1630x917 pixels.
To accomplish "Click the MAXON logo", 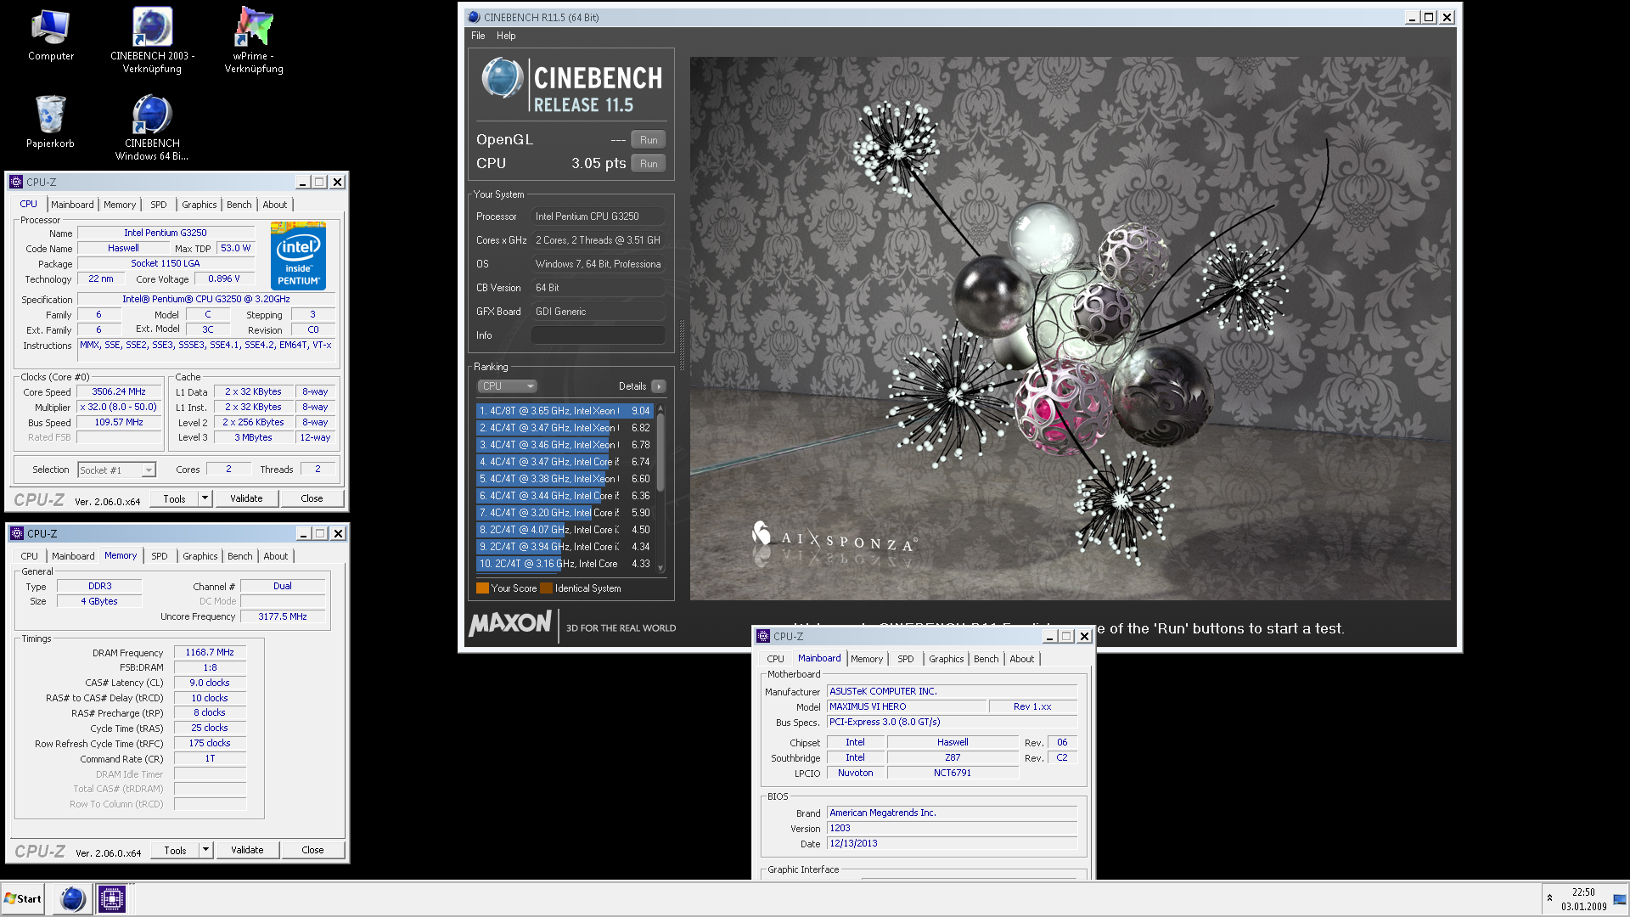I will pyautogui.click(x=510, y=623).
